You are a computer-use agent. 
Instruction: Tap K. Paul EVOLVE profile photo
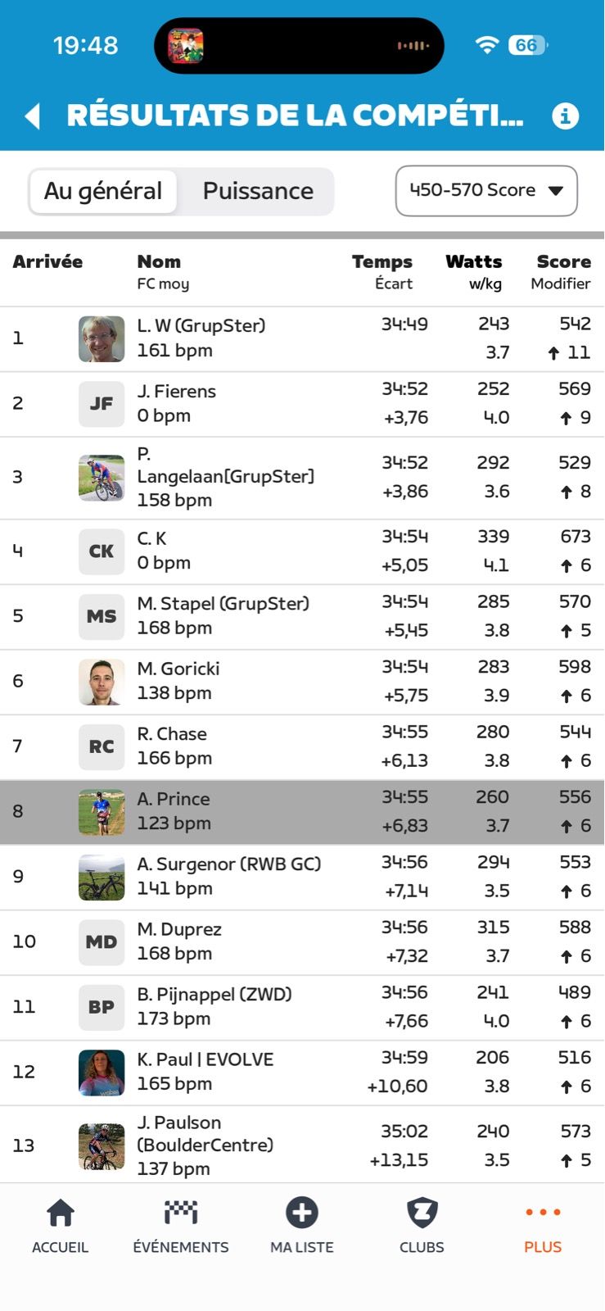tap(102, 1072)
